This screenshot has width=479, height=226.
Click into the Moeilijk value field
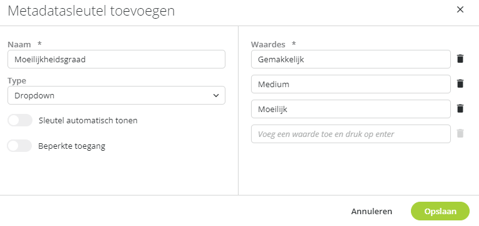[351, 109]
